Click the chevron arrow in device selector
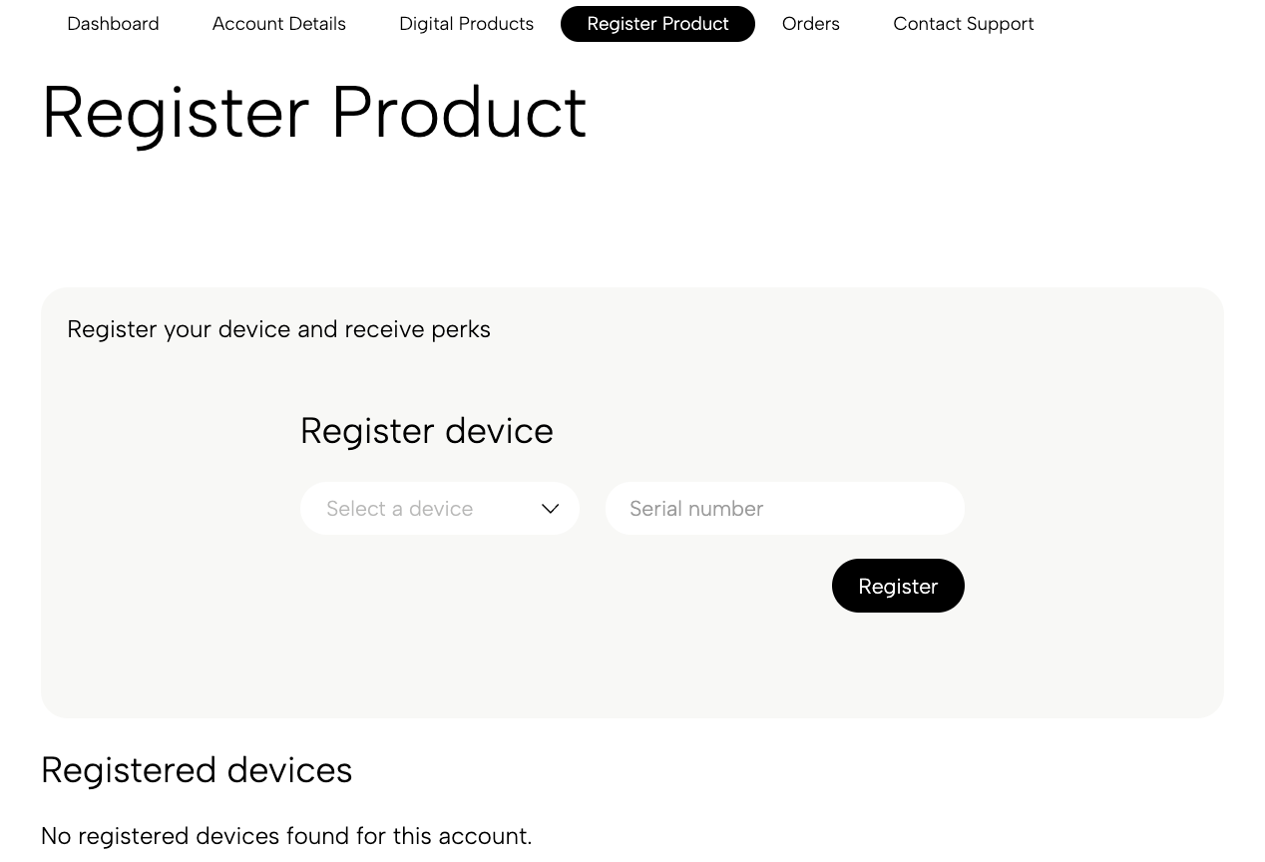 (550, 509)
